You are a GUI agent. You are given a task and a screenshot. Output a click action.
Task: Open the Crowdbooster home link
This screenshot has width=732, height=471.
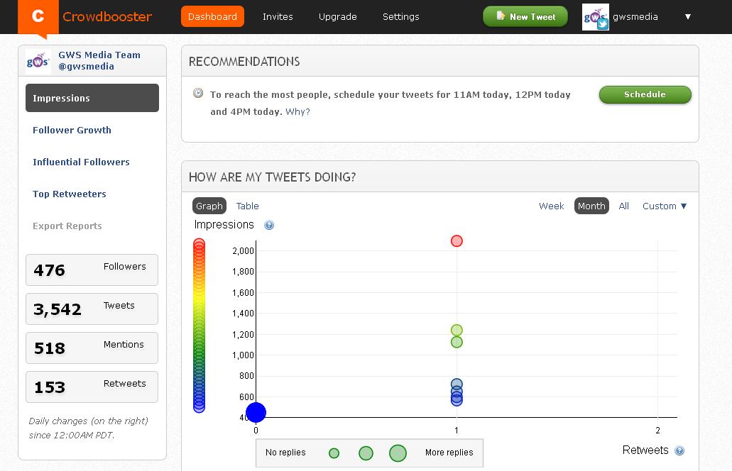[x=107, y=17]
